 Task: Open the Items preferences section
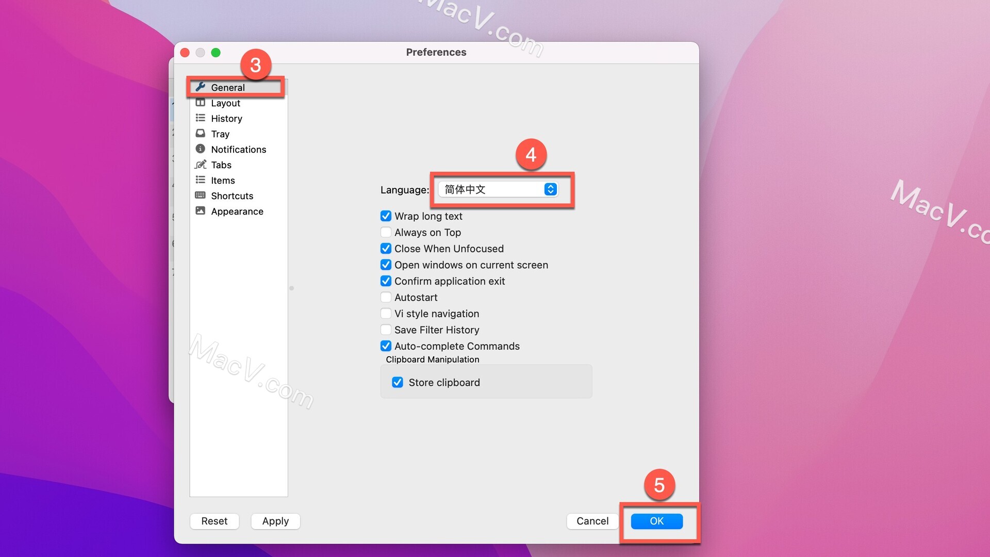[223, 179]
